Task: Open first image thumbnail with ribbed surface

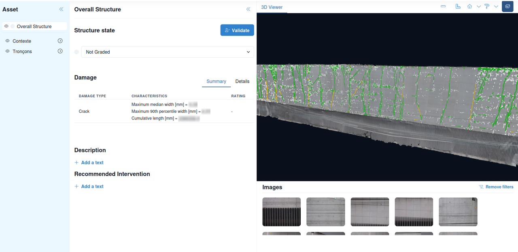Action: 282,212
